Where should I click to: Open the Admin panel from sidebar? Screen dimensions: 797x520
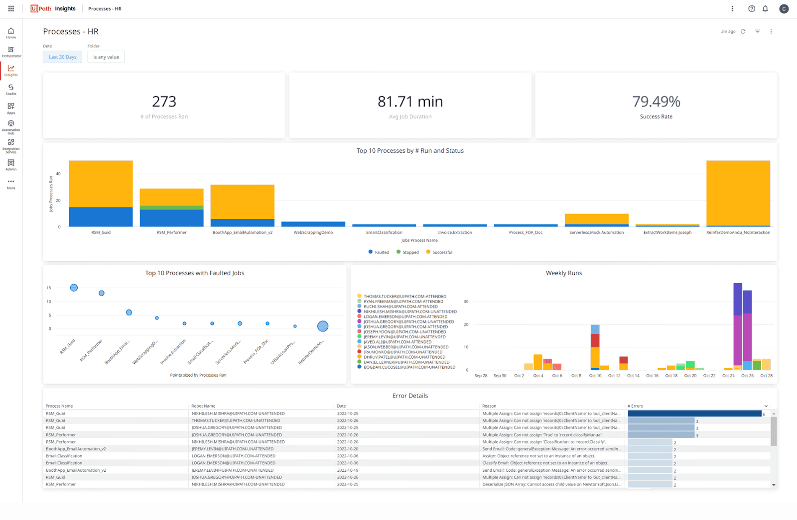pyautogui.click(x=10, y=164)
